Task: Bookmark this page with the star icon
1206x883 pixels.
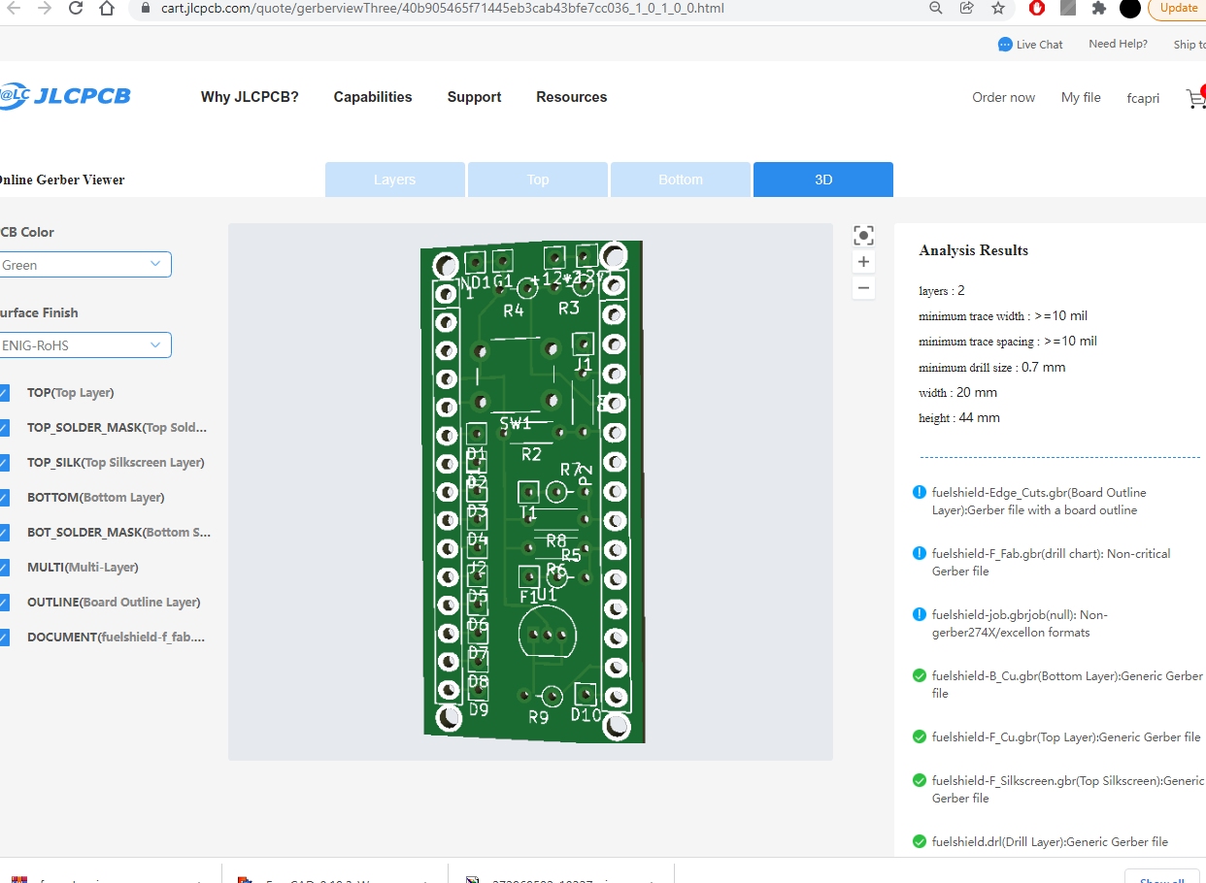Action: [998, 8]
